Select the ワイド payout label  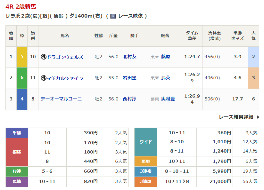point(145,142)
